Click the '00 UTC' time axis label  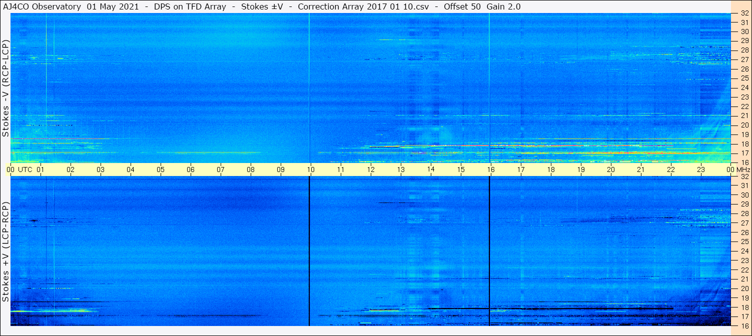pos(19,169)
